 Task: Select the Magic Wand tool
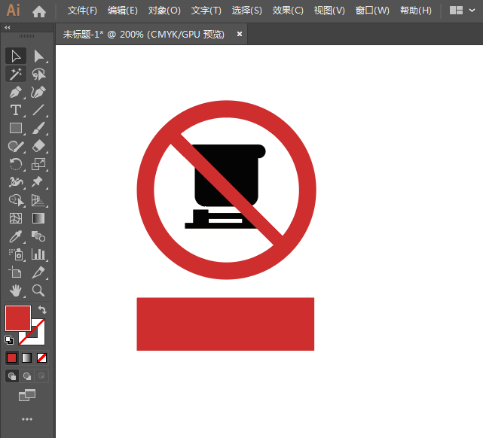coord(16,74)
